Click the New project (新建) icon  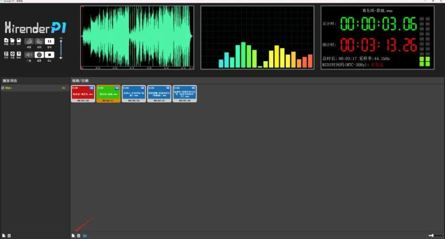(6, 41)
